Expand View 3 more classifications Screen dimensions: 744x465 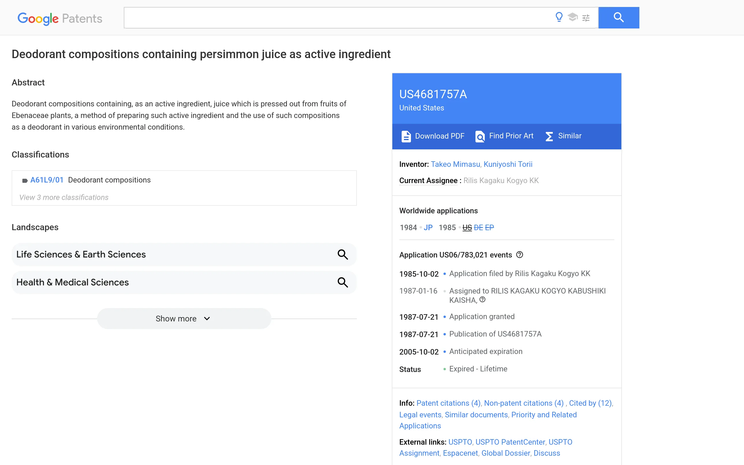[x=64, y=197]
